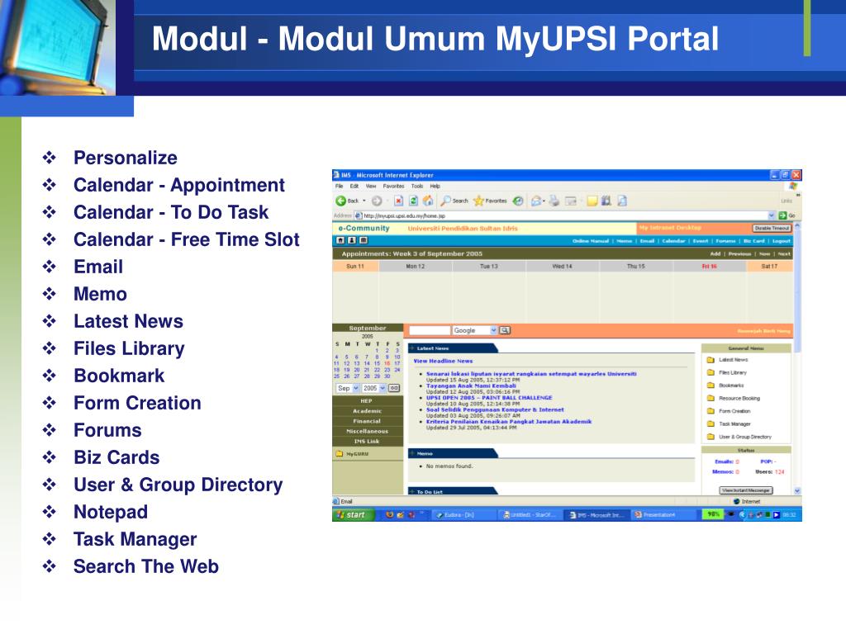
Task: Open the Favorites menu
Action: pos(394,186)
